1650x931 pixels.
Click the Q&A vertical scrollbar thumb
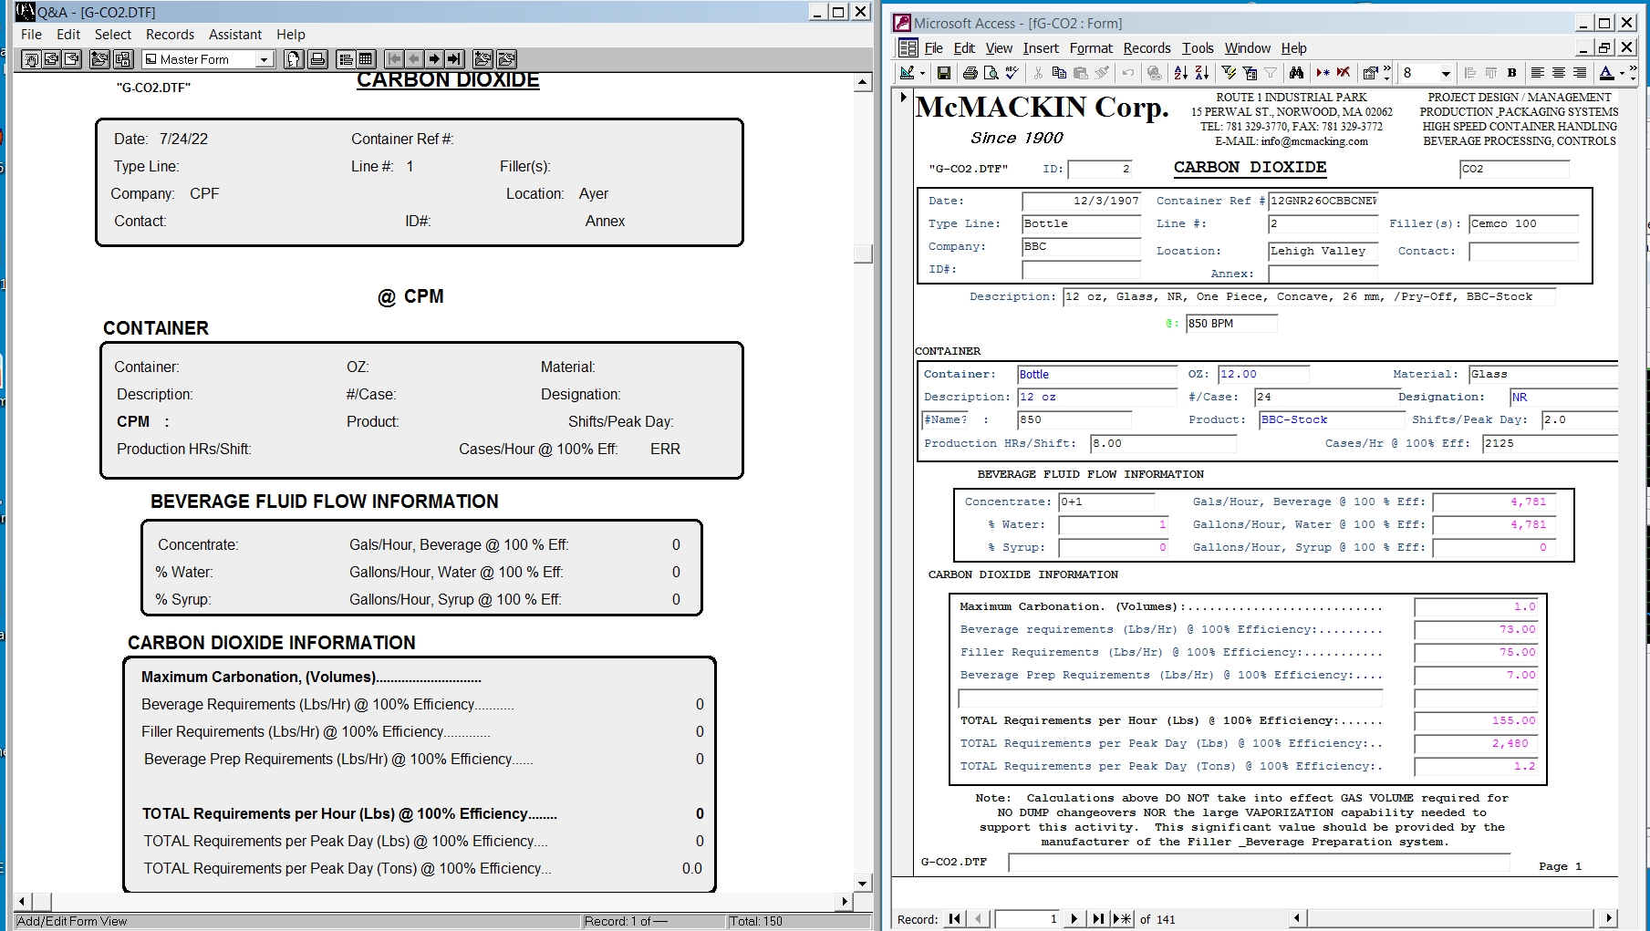point(863,253)
